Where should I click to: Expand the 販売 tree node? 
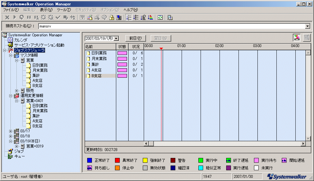point(17,91)
